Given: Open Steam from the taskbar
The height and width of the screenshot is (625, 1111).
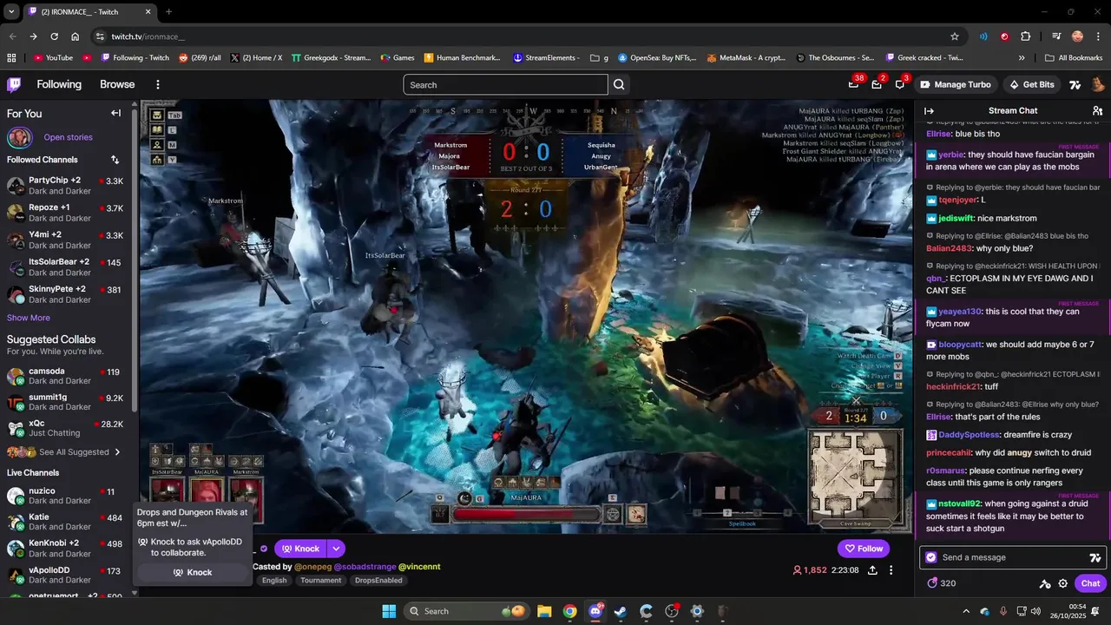Looking at the screenshot, I should (621, 611).
